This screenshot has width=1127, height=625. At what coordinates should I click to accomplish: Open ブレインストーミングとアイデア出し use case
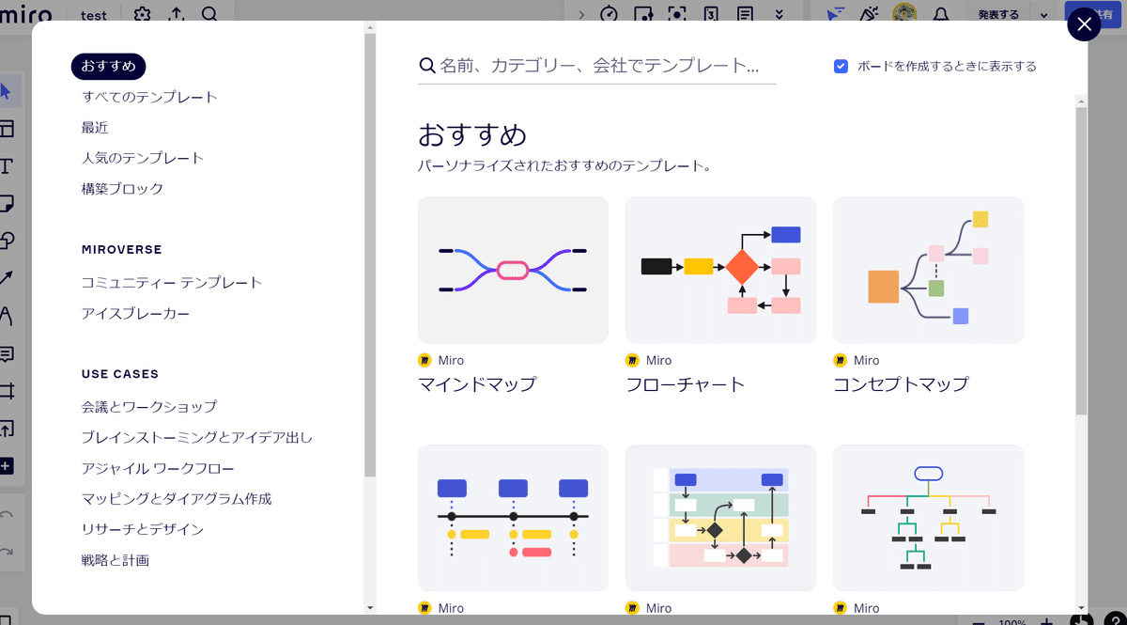197,437
